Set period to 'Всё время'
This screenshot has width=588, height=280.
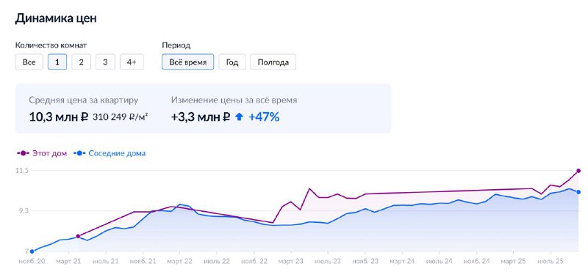point(188,62)
